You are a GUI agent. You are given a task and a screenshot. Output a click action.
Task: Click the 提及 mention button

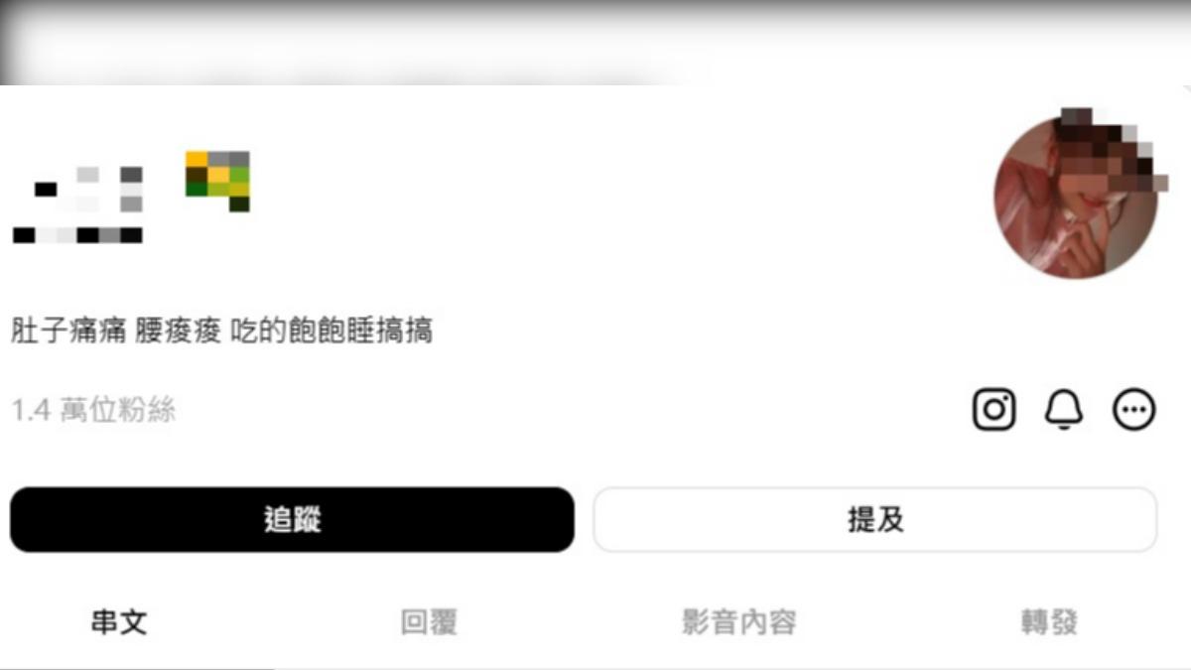pos(875,519)
